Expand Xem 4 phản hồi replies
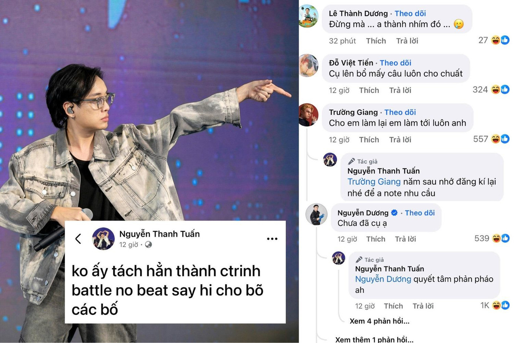Screen dimensions: 514x343 [379, 321]
